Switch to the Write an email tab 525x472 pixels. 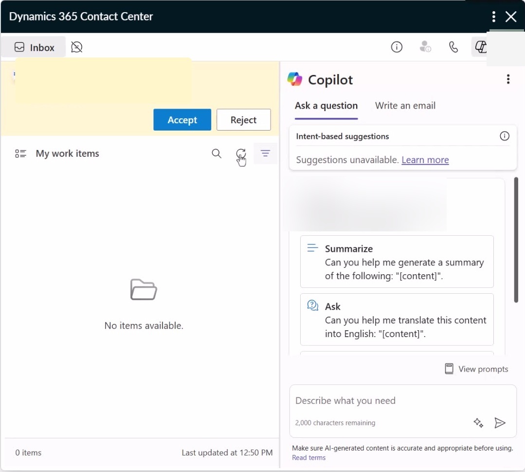(405, 106)
